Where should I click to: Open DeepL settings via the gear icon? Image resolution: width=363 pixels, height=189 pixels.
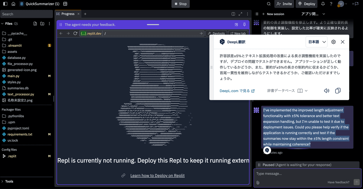(x=333, y=42)
